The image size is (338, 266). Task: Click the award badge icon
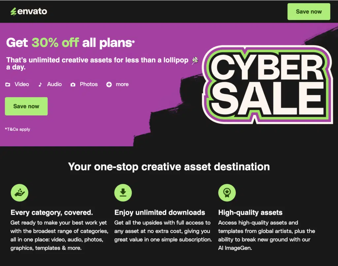[x=227, y=193]
